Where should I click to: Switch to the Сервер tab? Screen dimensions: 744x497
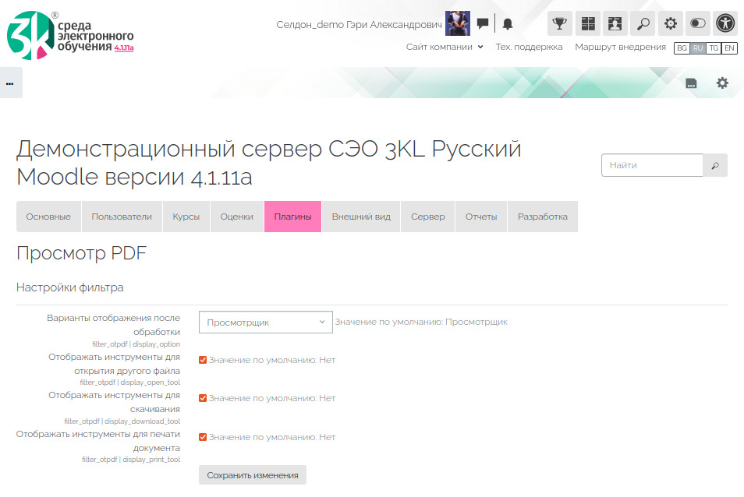pyautogui.click(x=428, y=217)
